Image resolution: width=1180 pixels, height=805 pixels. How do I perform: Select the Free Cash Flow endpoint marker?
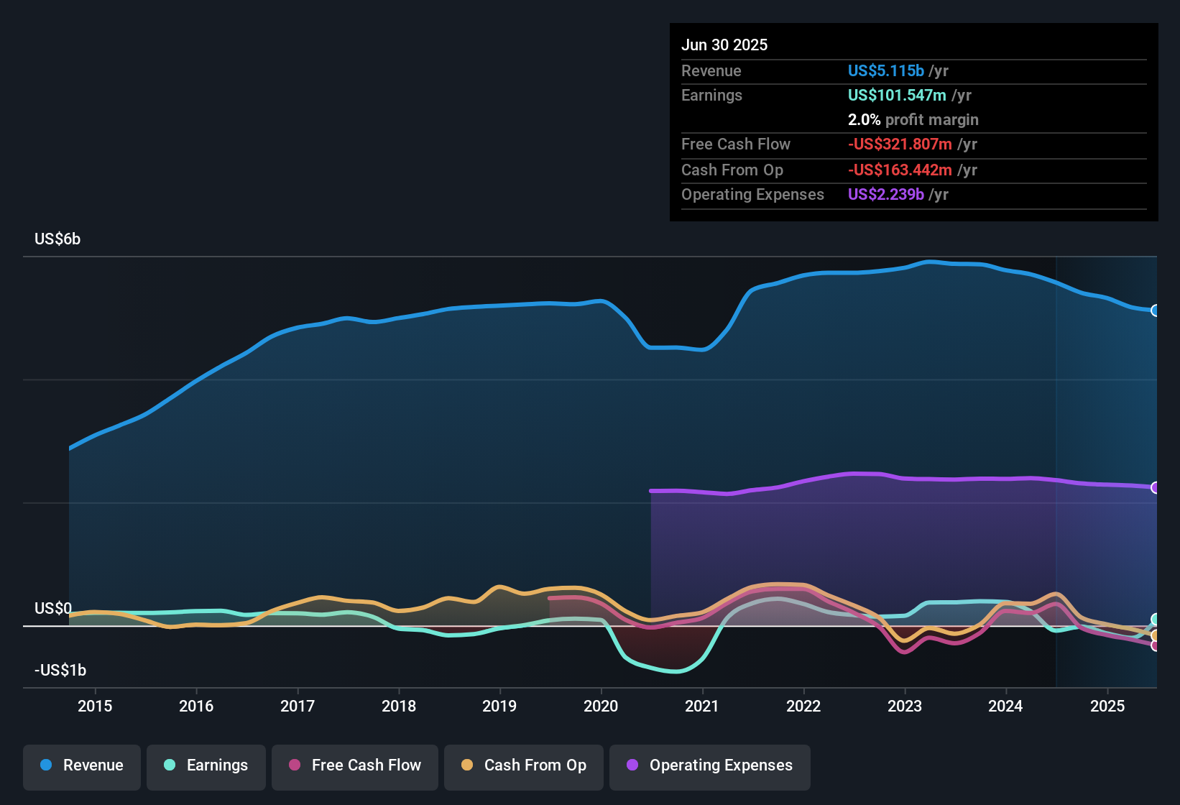pos(1156,645)
